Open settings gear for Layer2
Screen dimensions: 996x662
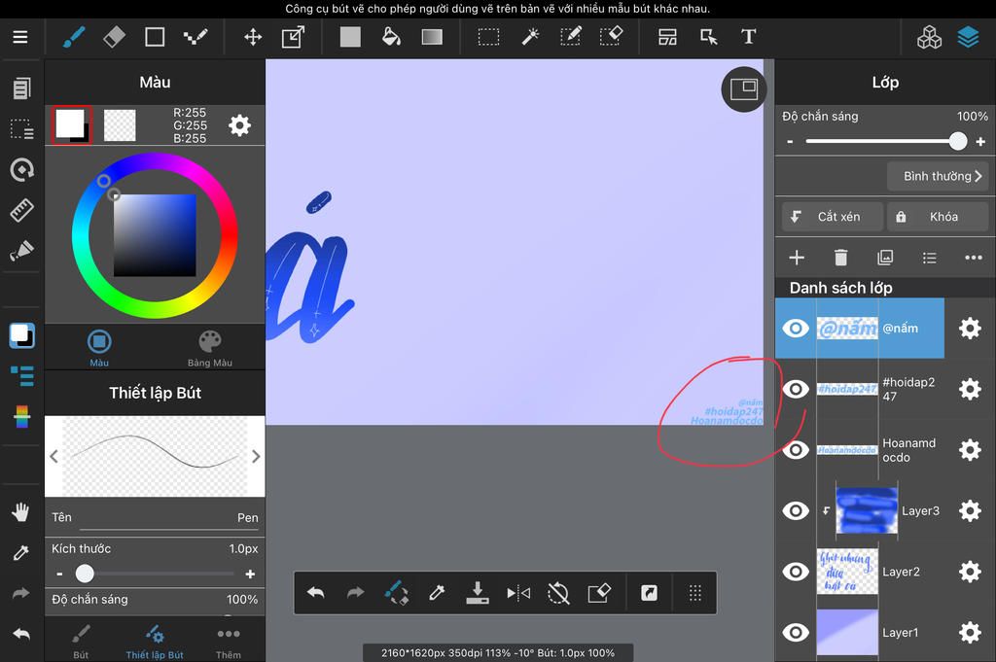(970, 572)
